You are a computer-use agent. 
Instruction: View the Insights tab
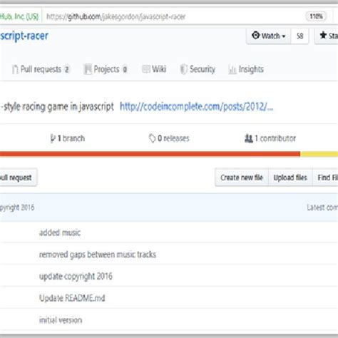pyautogui.click(x=246, y=69)
